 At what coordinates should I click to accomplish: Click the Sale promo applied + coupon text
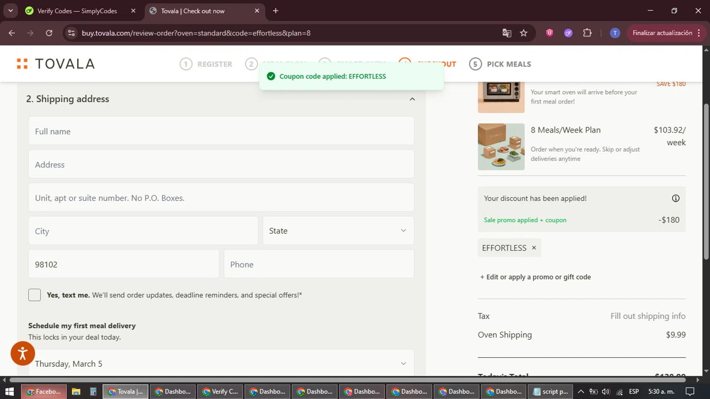coord(525,220)
